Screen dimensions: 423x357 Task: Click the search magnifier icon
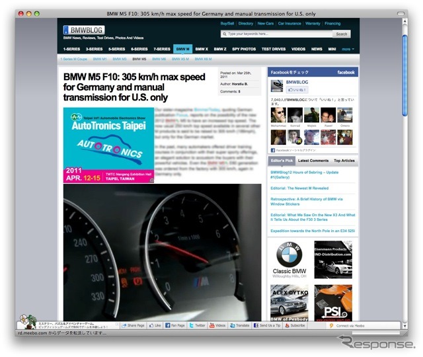pyautogui.click(x=225, y=34)
